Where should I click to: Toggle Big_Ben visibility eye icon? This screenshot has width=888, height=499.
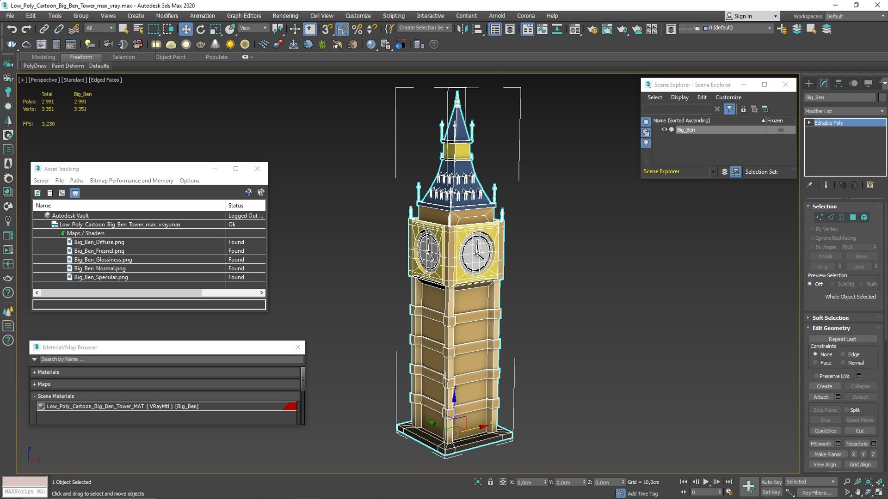(664, 130)
